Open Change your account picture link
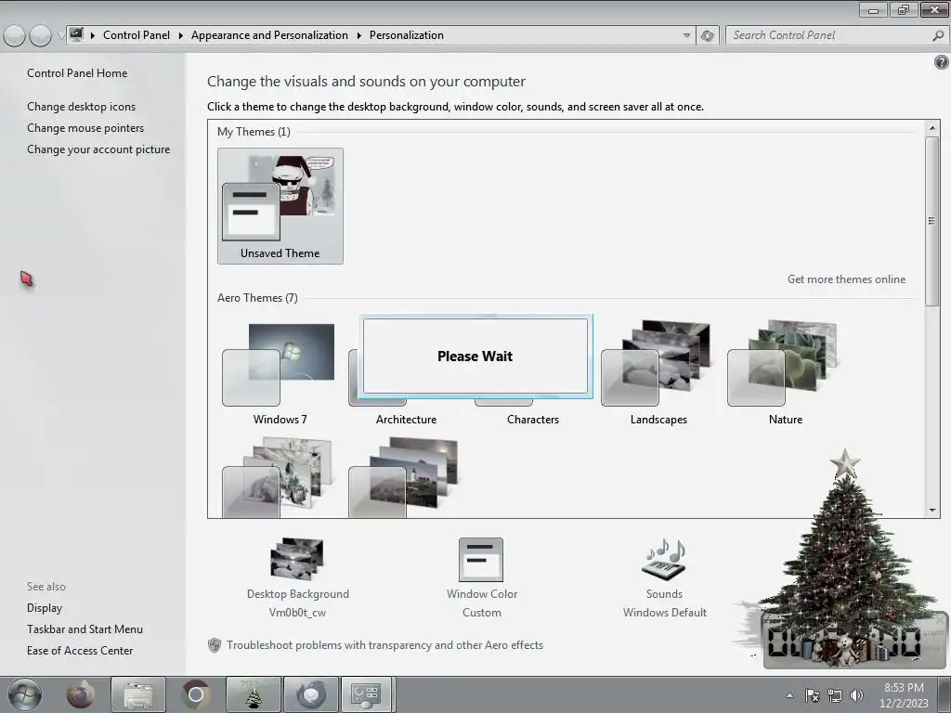Screen dimensions: 951x713 (x=98, y=149)
